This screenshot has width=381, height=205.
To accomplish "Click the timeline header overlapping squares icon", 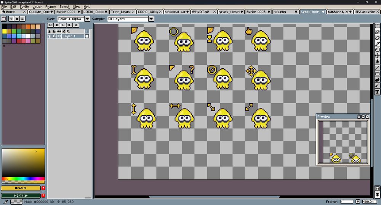I will click(x=69, y=31).
